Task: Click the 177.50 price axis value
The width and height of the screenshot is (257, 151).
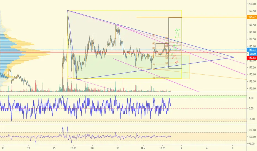Action: 252,68
